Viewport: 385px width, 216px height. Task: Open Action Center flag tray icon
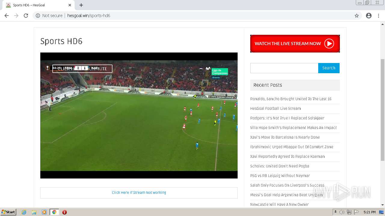356,212
